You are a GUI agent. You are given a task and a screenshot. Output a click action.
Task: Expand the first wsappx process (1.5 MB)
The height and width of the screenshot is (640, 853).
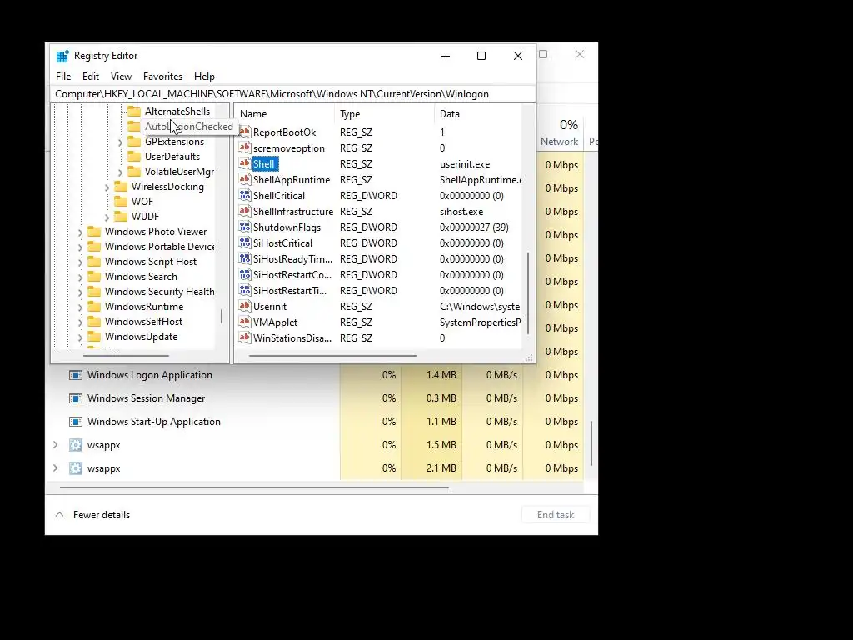[56, 445]
